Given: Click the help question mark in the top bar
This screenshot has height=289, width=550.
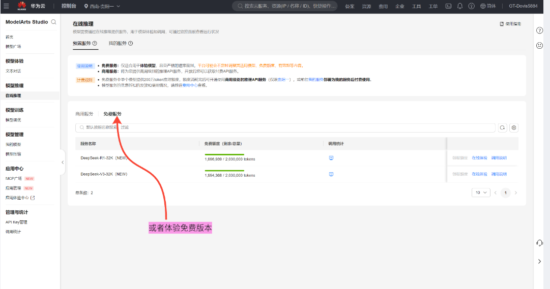Looking at the screenshot, I should coord(471,6).
